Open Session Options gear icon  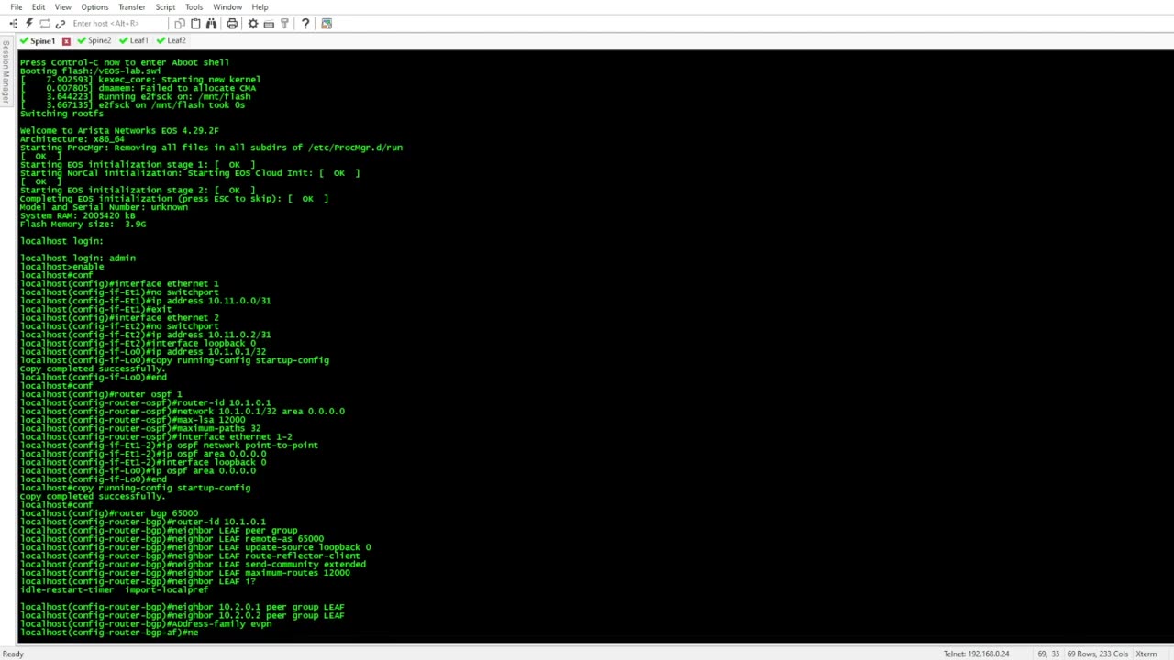point(253,24)
